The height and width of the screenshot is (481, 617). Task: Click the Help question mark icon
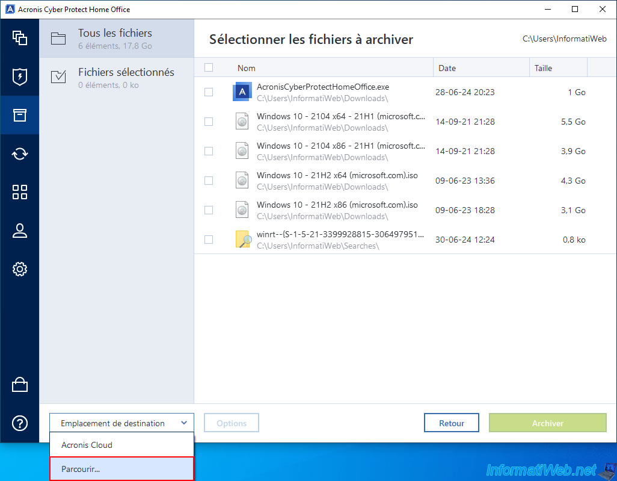click(20, 423)
